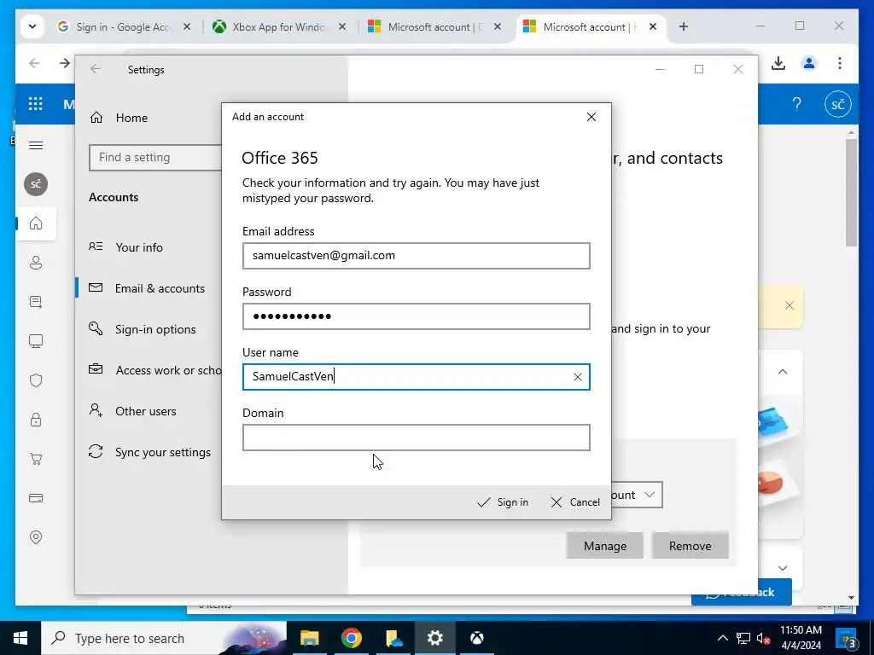874x655 pixels.
Task: Open Devices monitor icon in sidebar
Action: tap(36, 341)
